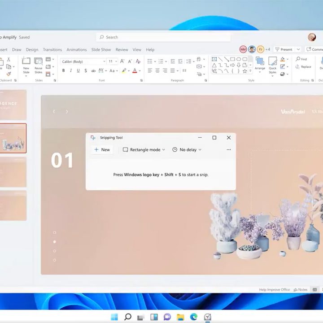Toggle Underline formatting

[x=78, y=71]
